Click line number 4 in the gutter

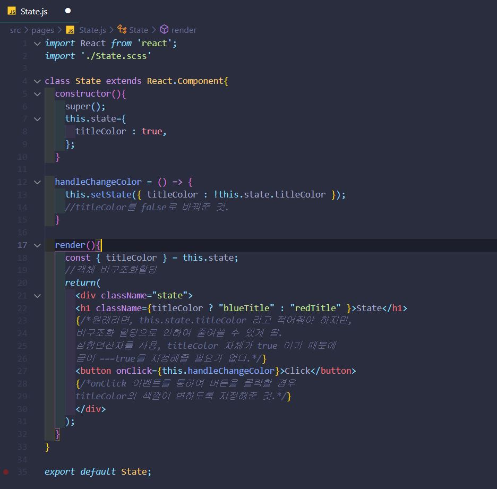[25, 81]
